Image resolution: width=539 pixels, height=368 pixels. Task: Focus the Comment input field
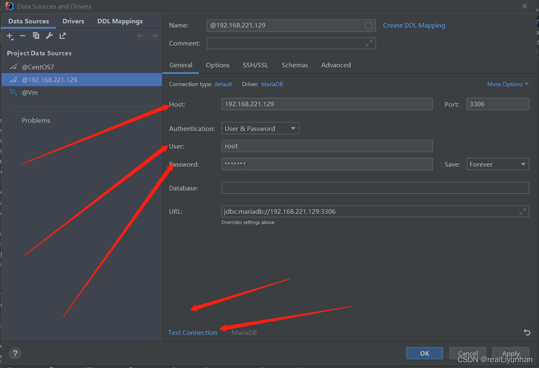point(291,43)
